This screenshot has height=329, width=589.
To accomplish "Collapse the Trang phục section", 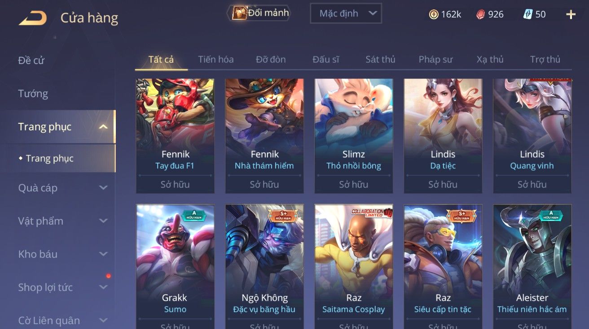I will (x=103, y=127).
